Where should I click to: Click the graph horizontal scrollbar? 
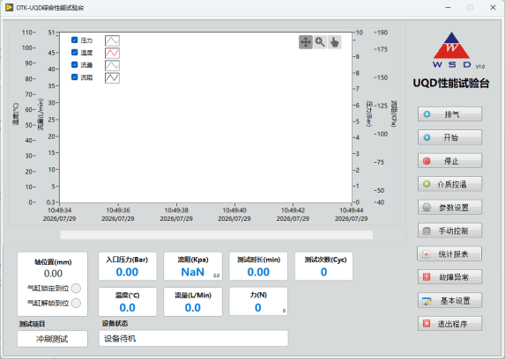tap(217, 235)
